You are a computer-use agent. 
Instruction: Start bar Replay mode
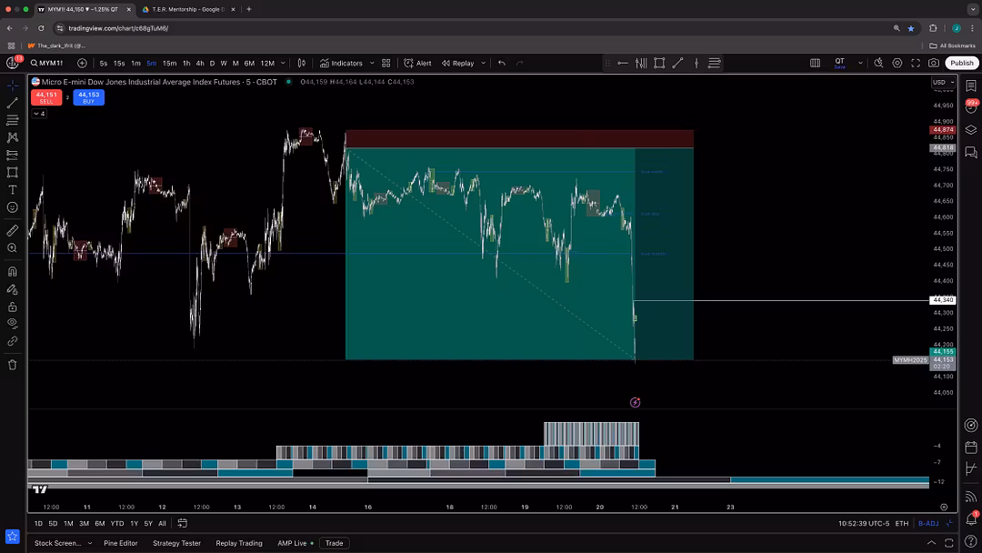458,64
